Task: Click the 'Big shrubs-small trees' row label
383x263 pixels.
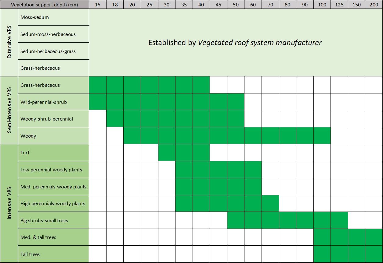Action: pyautogui.click(x=44, y=220)
